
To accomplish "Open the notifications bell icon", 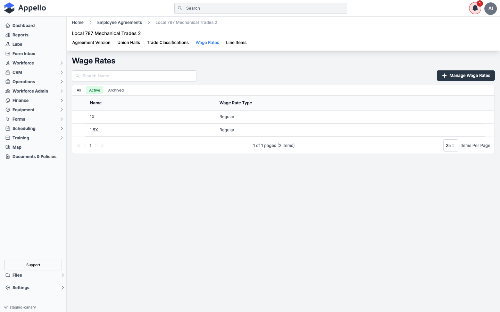I will point(475,8).
